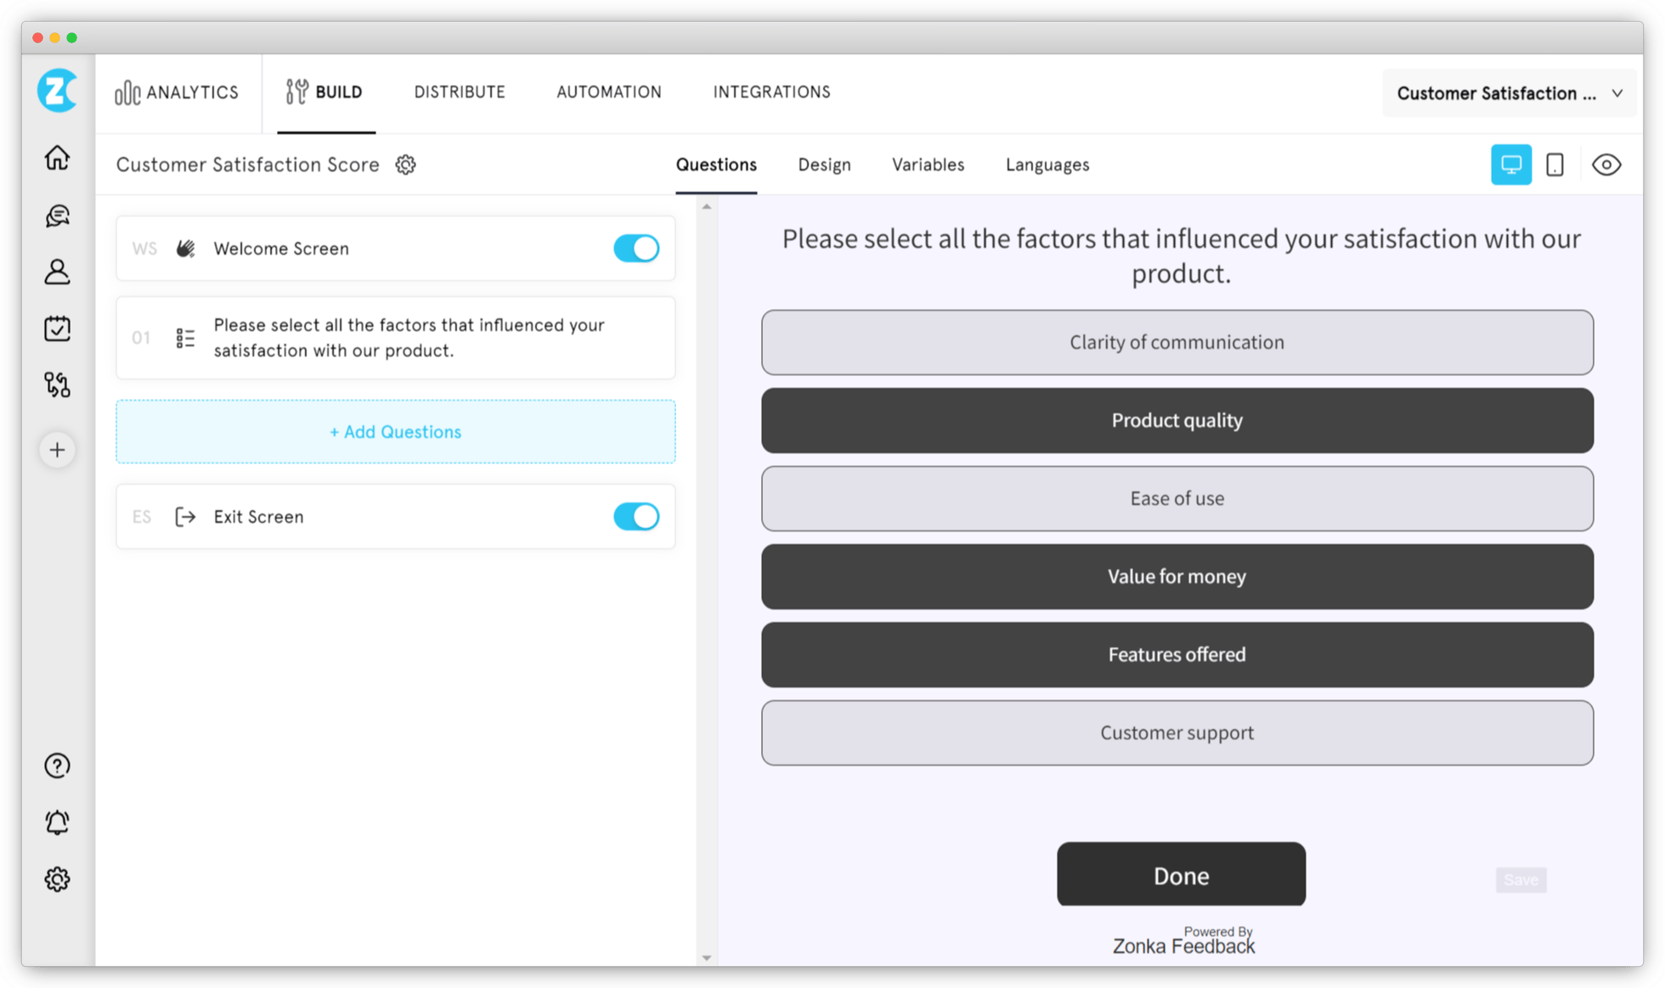Deselect the Product quality option
Screen dimensions: 1665x988
(1177, 420)
